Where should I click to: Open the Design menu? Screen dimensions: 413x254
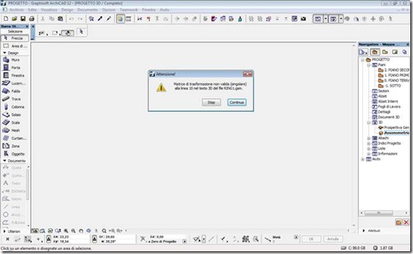[x=67, y=10]
